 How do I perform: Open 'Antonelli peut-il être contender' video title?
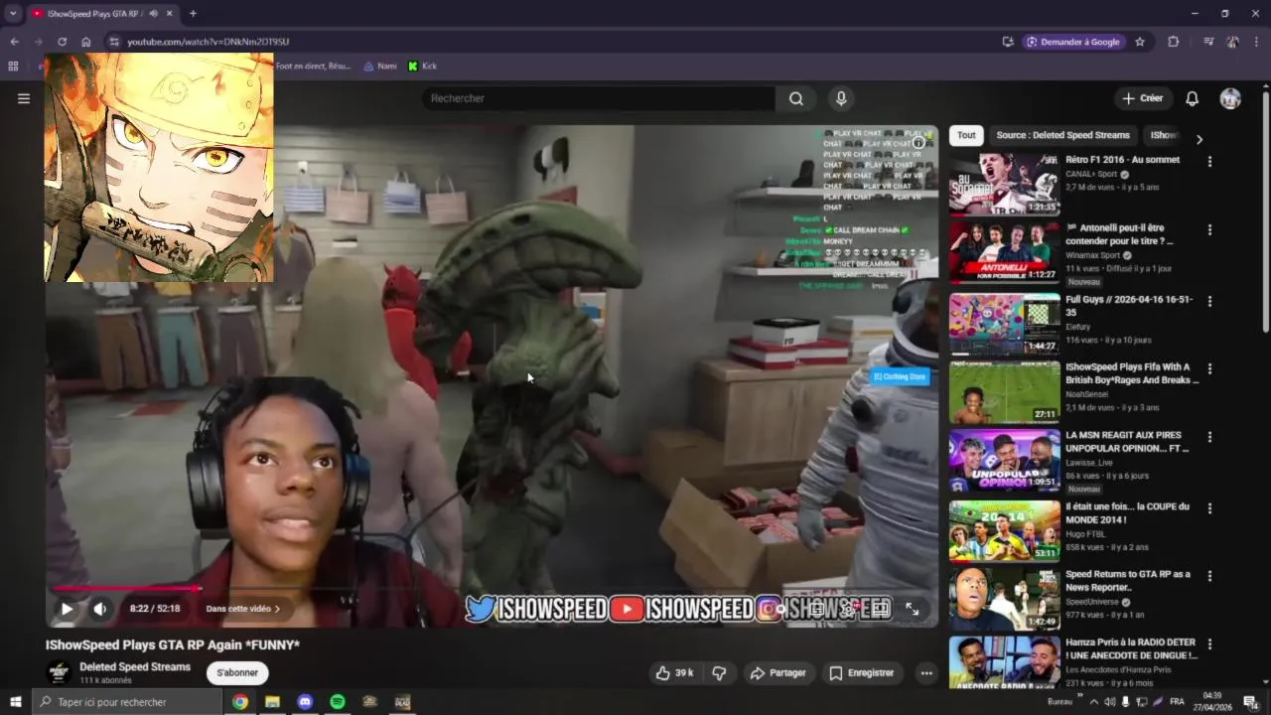point(1119,234)
